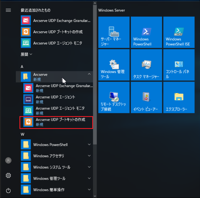Click Exchange Granular icon under Arcserve folder
The height and width of the screenshot is (198, 200).
pyautogui.click(x=28, y=88)
